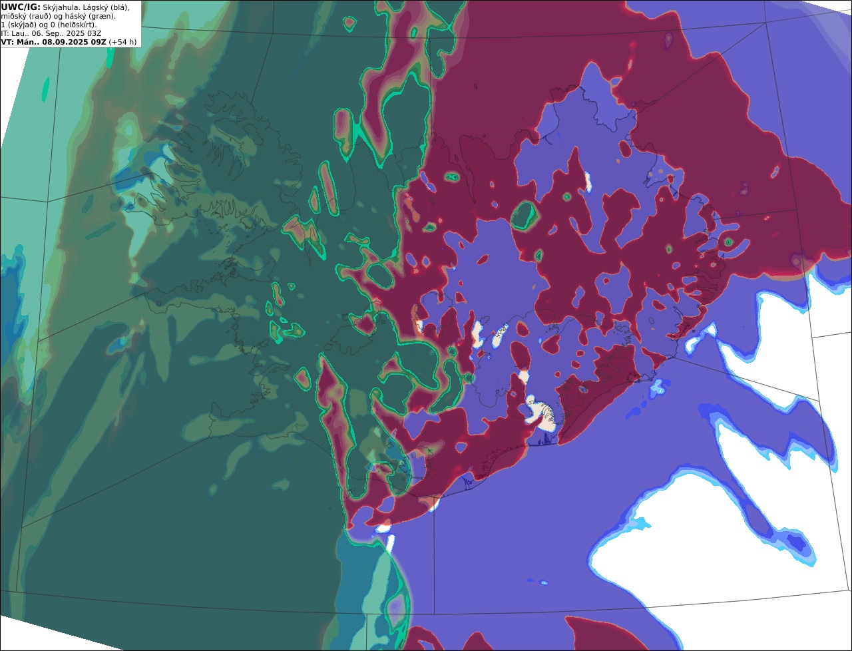
Task: Click the line "1 (skýjað) og 0 (heiðskírt)"
Action: (49, 25)
